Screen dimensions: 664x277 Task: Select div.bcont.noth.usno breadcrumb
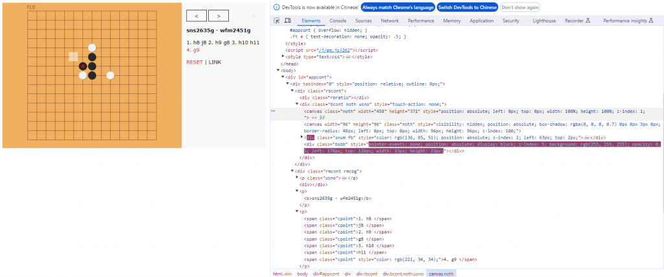tap(403, 274)
